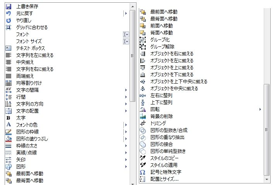Choose オブジェクトを右に揃える menu entry
This screenshot has width=273, height=185.
click(172, 54)
